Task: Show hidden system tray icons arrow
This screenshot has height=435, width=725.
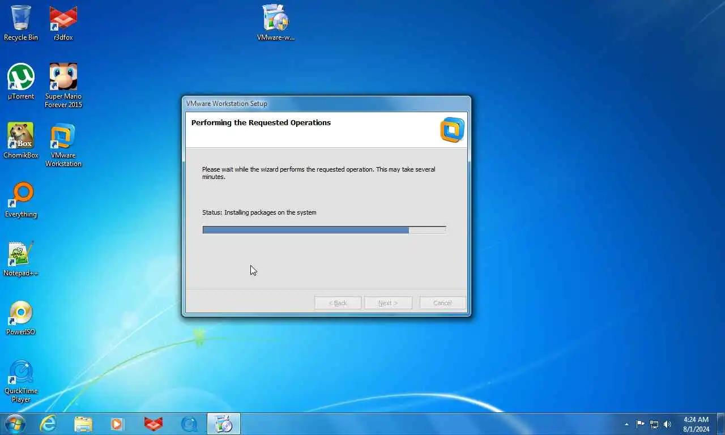Action: point(626,424)
